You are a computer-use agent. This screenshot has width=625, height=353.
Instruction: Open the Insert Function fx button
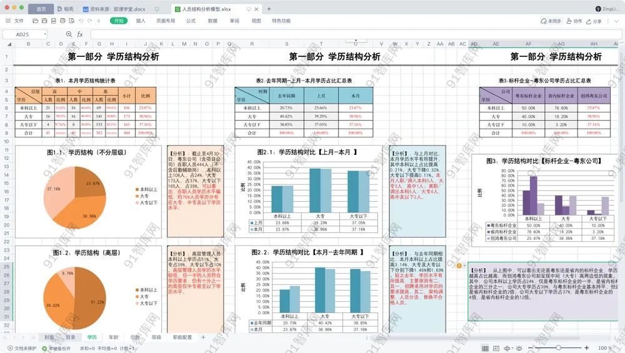pos(80,34)
